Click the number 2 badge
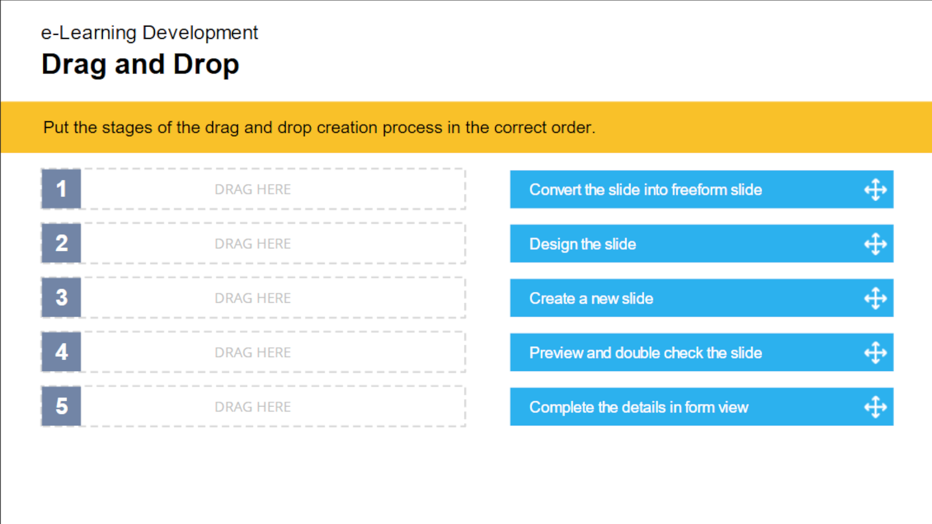This screenshot has height=524, width=932. 61,243
